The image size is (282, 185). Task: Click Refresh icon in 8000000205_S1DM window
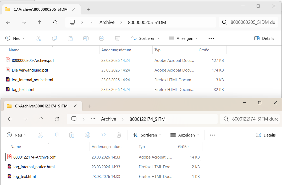click(55, 23)
